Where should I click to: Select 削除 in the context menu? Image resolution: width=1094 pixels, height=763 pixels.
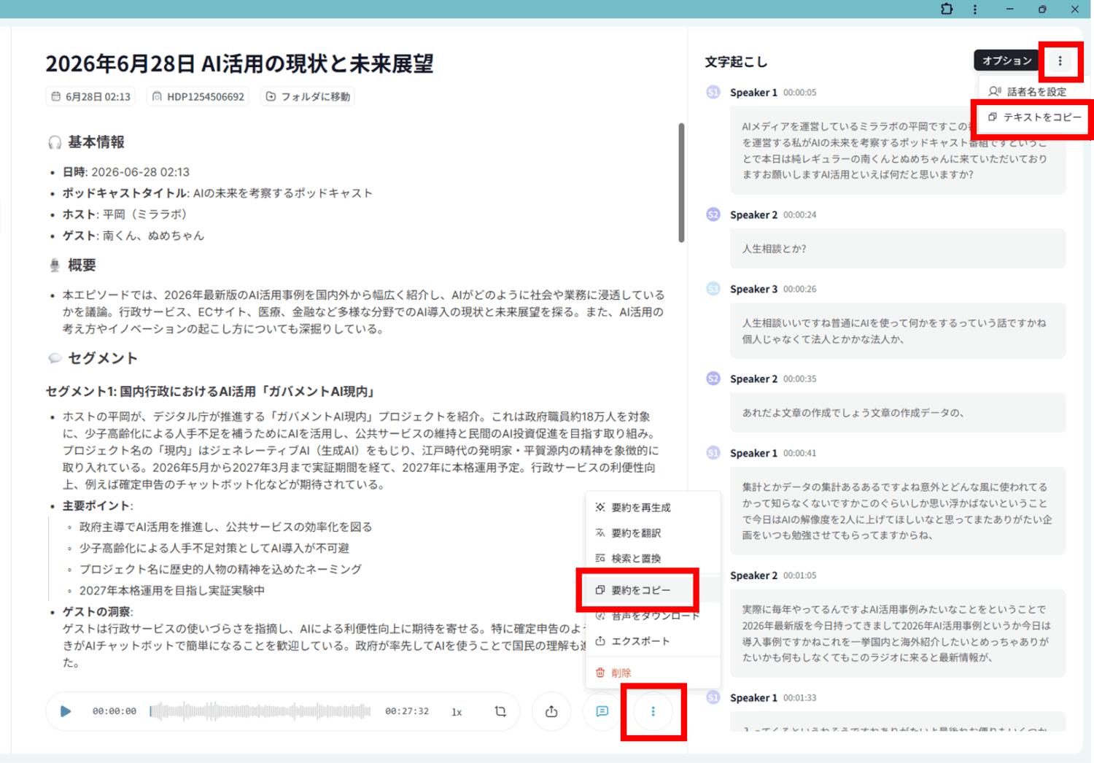tap(653, 673)
